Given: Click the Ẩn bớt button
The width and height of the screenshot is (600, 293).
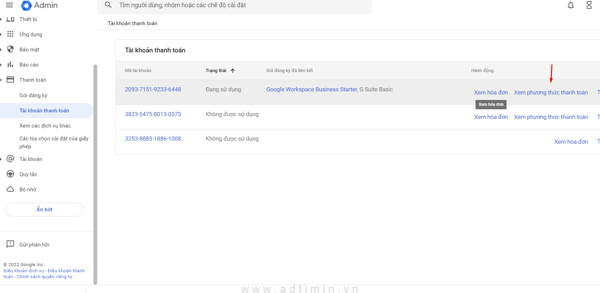Looking at the screenshot, I should coord(44,210).
